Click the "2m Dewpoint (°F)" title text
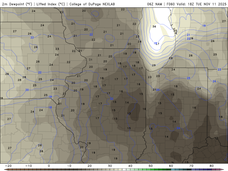The height and width of the screenshot is (171, 228). tap(17, 4)
